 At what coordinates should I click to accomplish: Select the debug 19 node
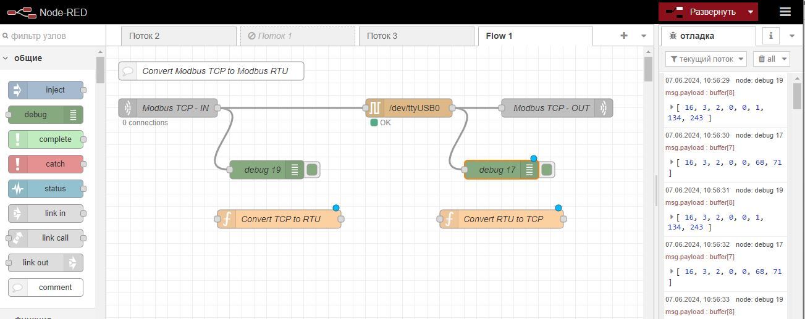click(x=267, y=170)
